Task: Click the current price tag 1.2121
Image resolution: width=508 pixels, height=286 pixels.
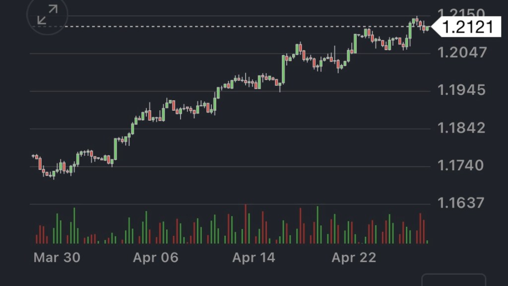Action: click(x=467, y=27)
